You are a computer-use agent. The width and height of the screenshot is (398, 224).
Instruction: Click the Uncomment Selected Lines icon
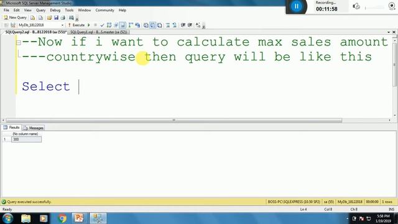point(175,25)
